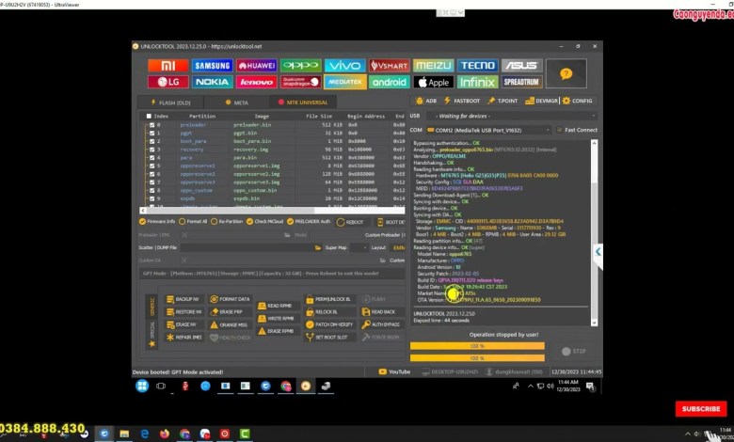The image size is (734, 442).
Task: Open the Vivo brand module
Action: click(344, 66)
